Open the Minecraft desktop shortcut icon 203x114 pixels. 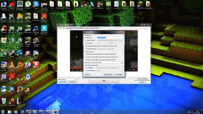coord(140,5)
